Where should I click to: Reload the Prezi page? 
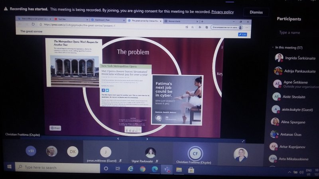[33, 24]
